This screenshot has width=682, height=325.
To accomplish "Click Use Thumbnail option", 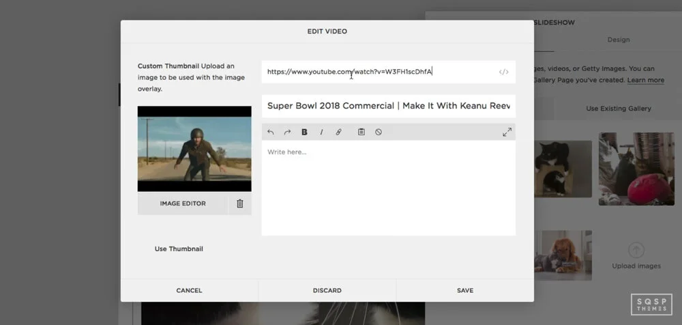I will click(179, 249).
